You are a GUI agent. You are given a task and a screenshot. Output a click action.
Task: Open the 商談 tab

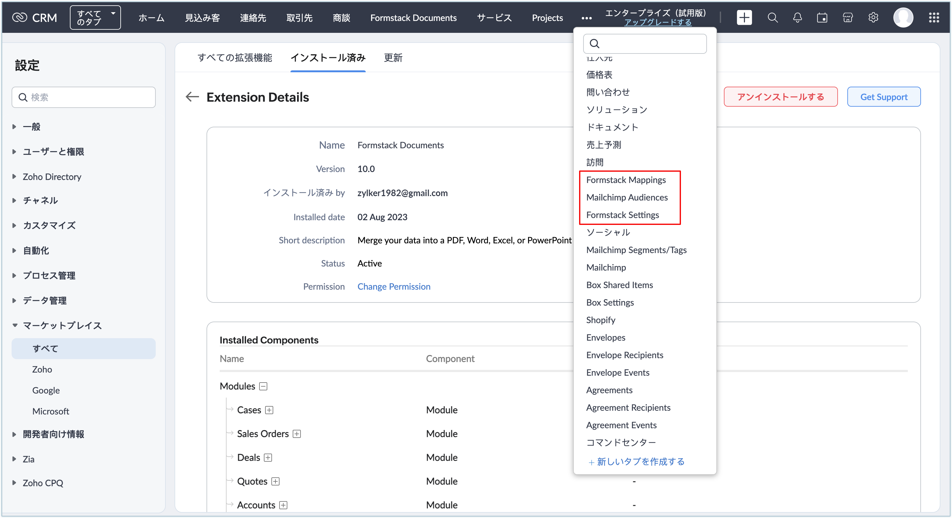tap(341, 18)
